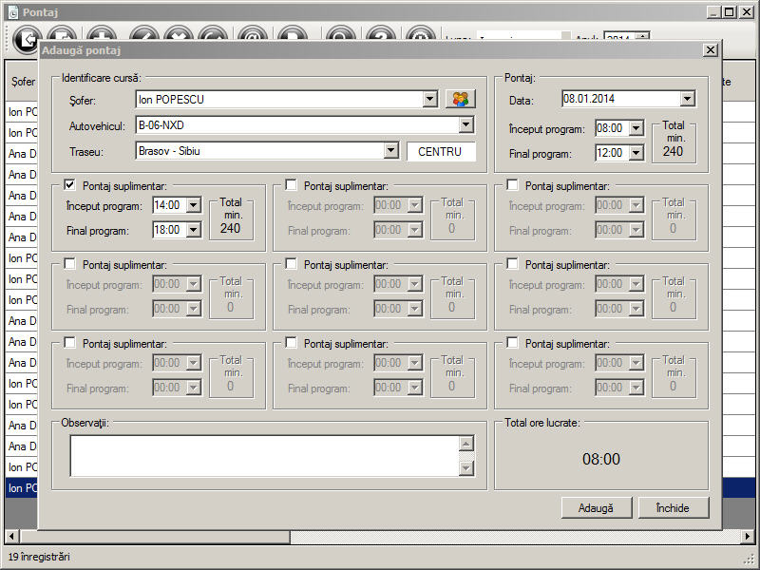The height and width of the screenshot is (570, 760).
Task: Click Observații scrollbar down arrow
Action: (x=466, y=468)
